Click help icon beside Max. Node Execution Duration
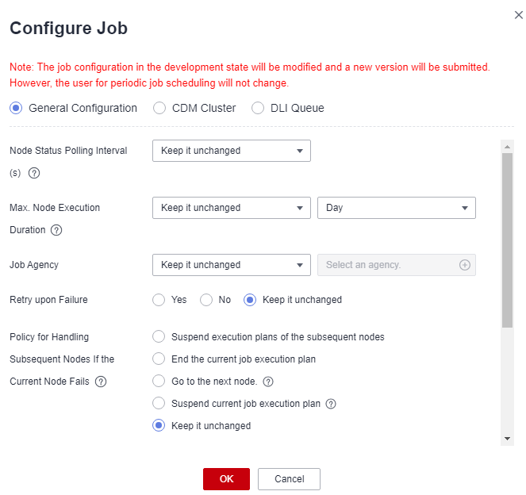The image size is (526, 495). [56, 230]
